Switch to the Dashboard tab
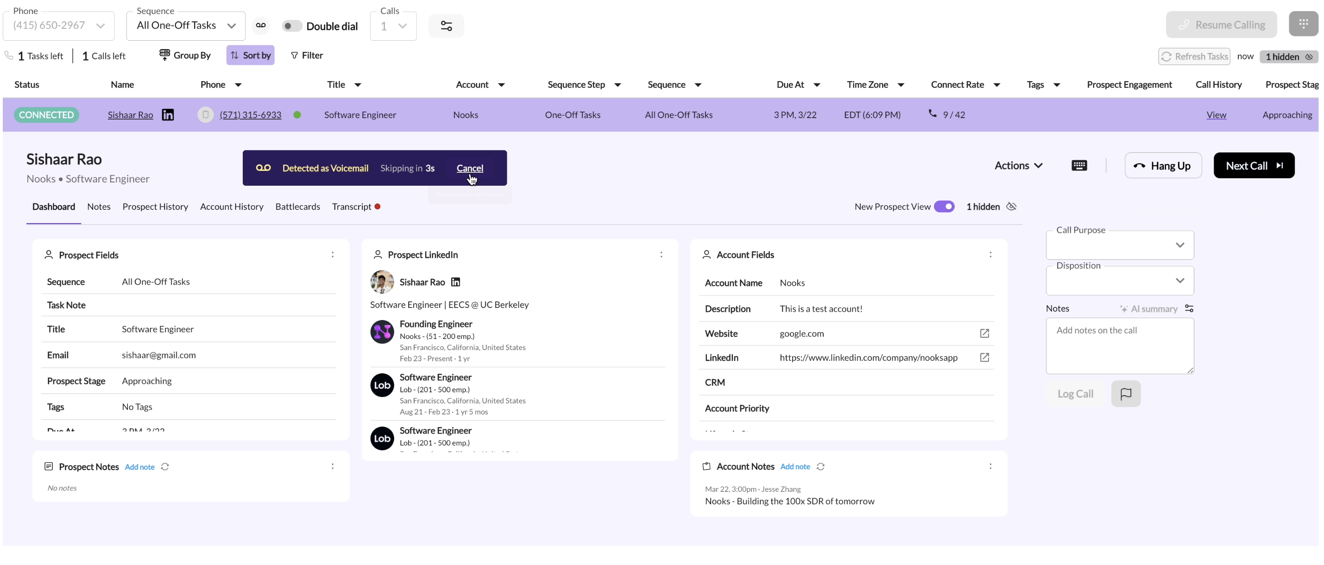The width and height of the screenshot is (1324, 565). [53, 207]
